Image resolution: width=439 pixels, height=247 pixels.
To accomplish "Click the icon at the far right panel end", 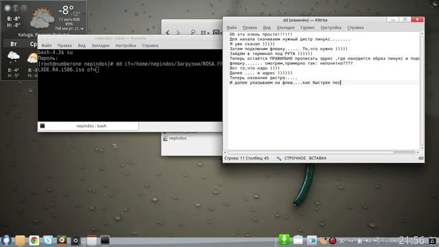I will coord(433,241).
